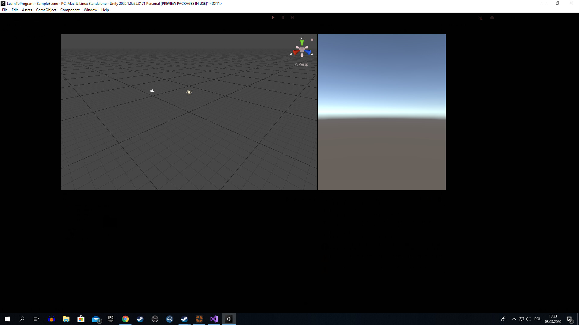This screenshot has width=579, height=325.
Task: Enter Play mode in Unity
Action: (273, 17)
